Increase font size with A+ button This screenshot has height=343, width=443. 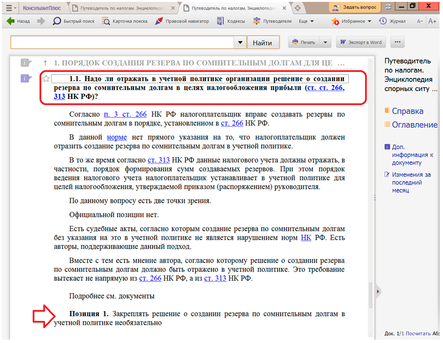point(432,21)
